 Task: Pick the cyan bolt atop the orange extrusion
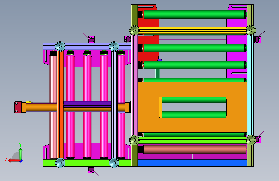[60, 46]
